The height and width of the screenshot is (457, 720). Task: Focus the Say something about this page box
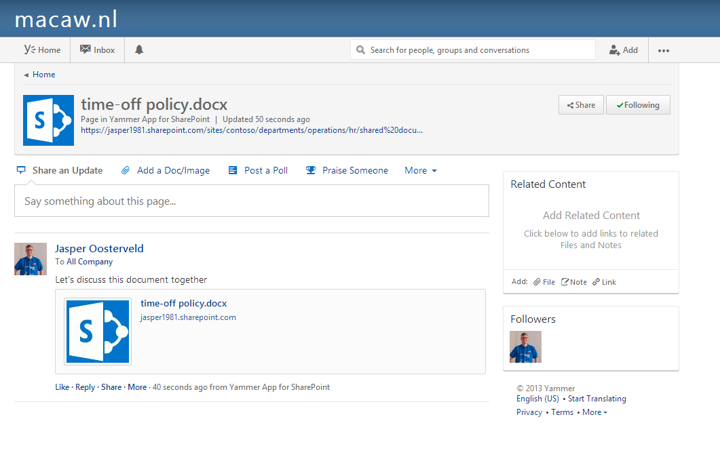[x=252, y=201]
